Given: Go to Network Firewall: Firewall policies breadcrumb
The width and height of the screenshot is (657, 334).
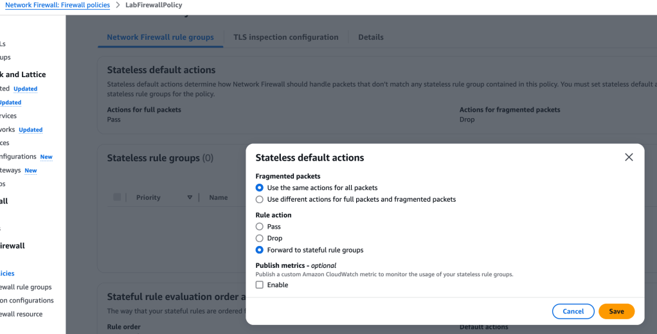Looking at the screenshot, I should coord(57,5).
